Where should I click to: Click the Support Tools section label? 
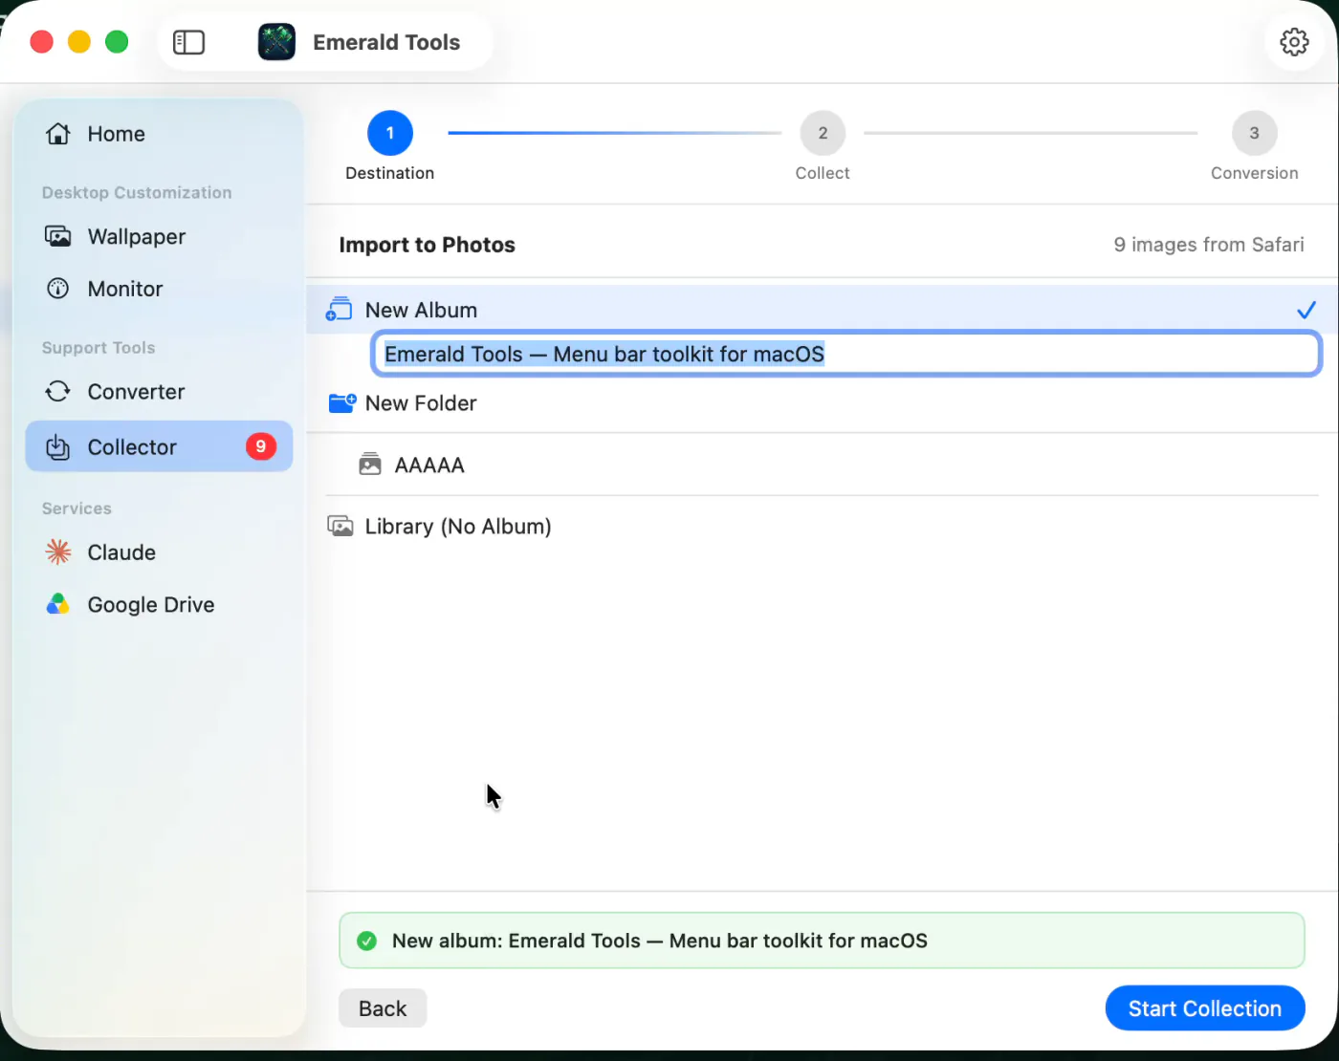pyautogui.click(x=99, y=348)
